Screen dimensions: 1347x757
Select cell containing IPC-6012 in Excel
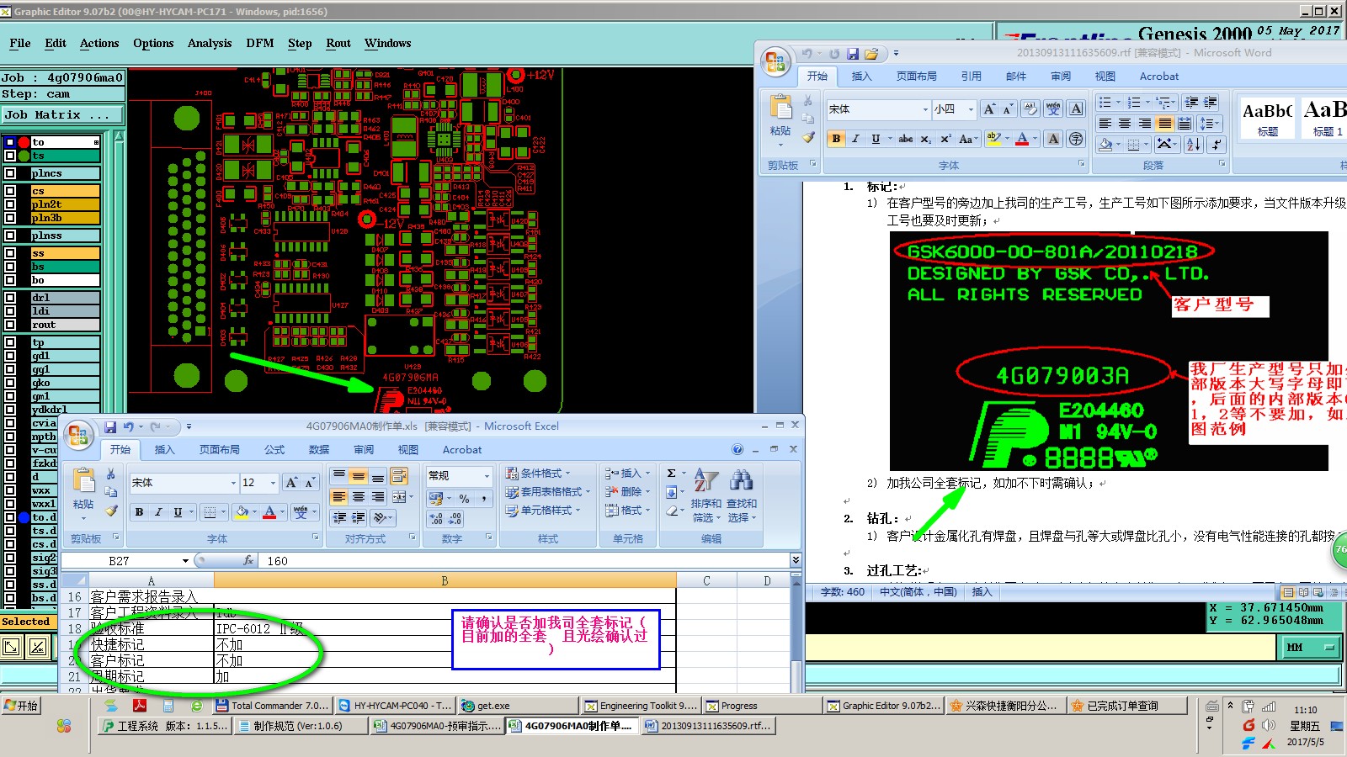coord(445,628)
